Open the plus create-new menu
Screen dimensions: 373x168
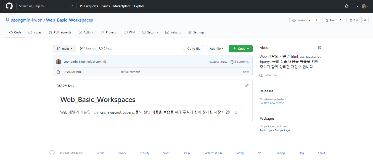355,6
